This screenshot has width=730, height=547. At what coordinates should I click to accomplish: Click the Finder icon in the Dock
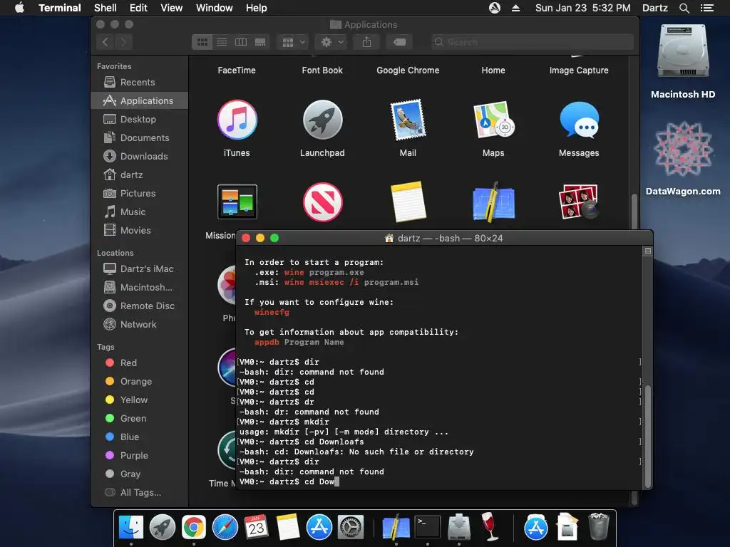click(131, 528)
